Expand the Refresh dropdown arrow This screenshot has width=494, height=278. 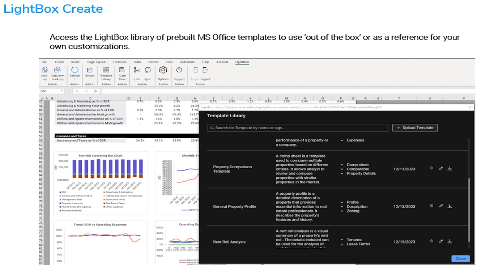74,79
